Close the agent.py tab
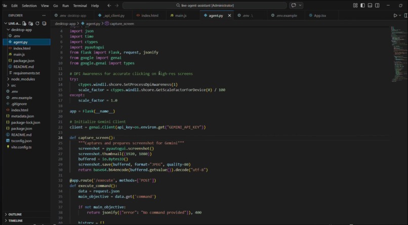 tap(229, 16)
